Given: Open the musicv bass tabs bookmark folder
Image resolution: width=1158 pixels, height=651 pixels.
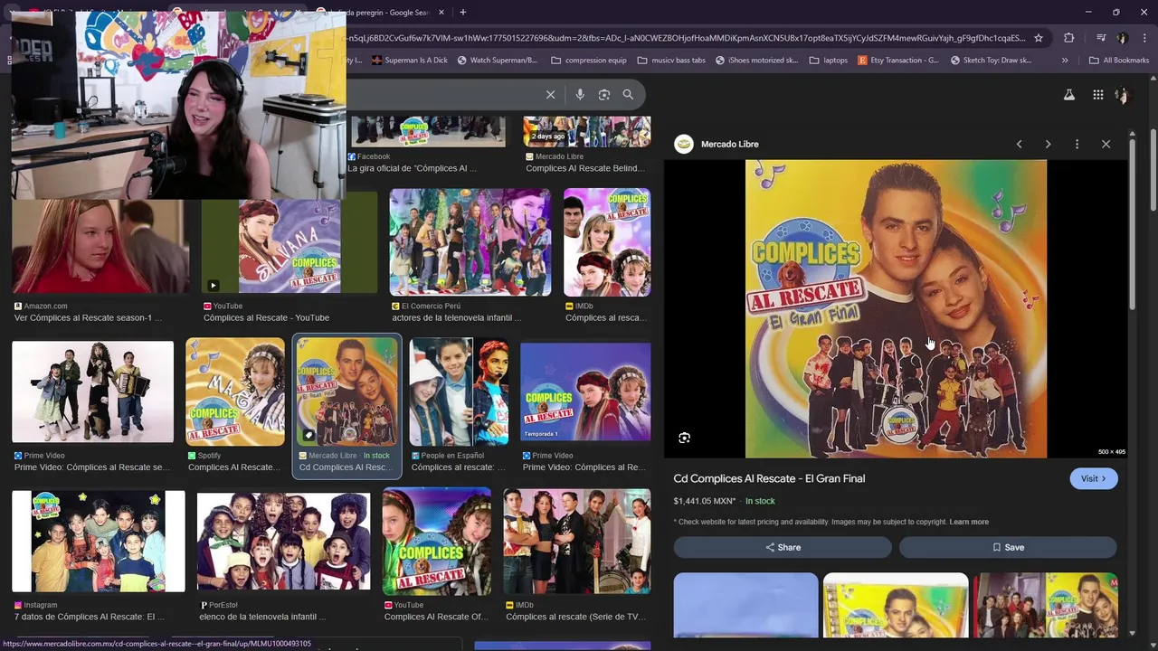Looking at the screenshot, I should point(671,61).
